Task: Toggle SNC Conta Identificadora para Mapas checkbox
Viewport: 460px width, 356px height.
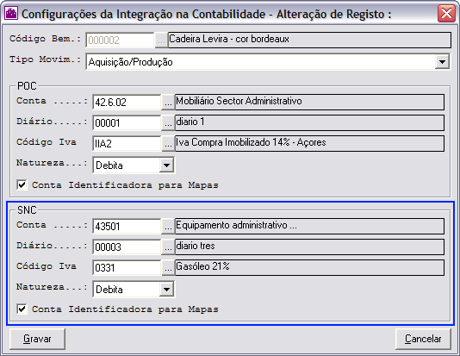Action: (x=22, y=309)
